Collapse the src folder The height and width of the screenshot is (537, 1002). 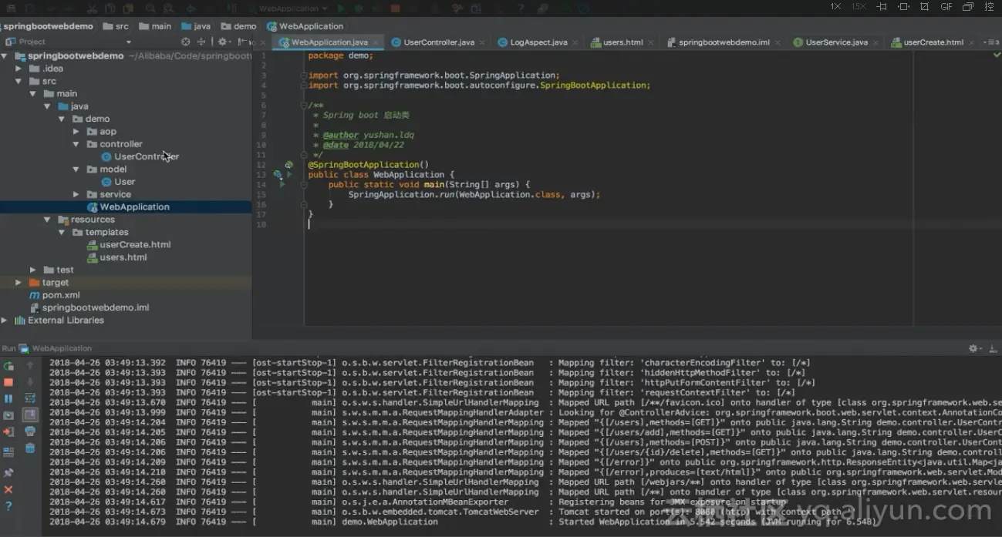[19, 81]
